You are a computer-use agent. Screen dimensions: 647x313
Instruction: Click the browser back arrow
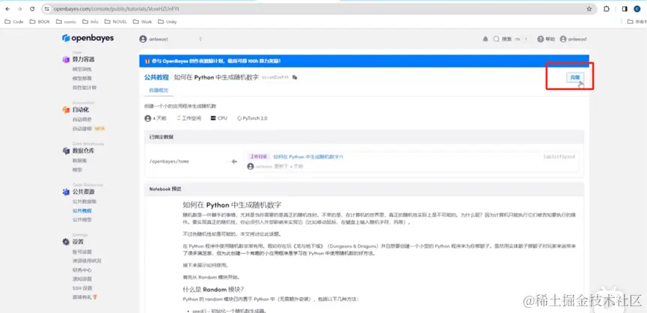click(7, 9)
